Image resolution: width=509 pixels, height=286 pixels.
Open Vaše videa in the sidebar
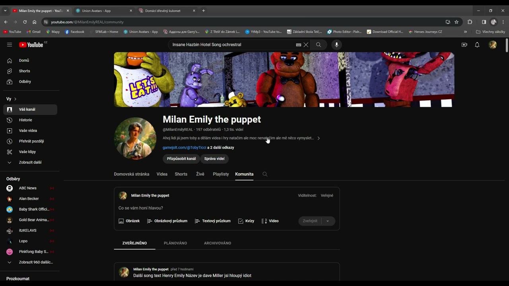point(30,131)
